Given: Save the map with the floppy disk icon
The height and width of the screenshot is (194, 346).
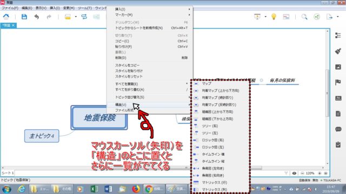Looking at the screenshot, I should [x=24, y=17].
